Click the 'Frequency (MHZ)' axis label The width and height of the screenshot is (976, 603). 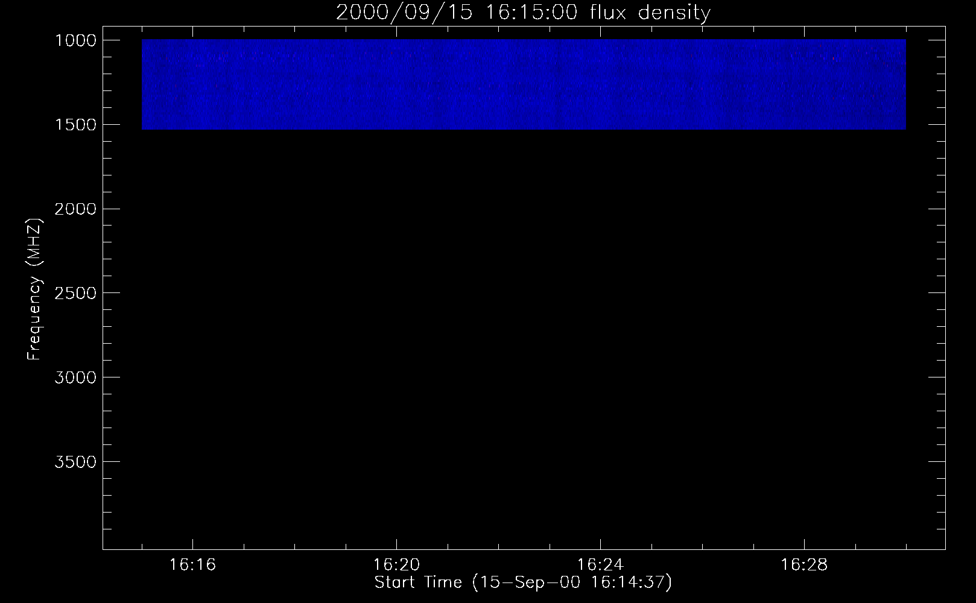(34, 289)
